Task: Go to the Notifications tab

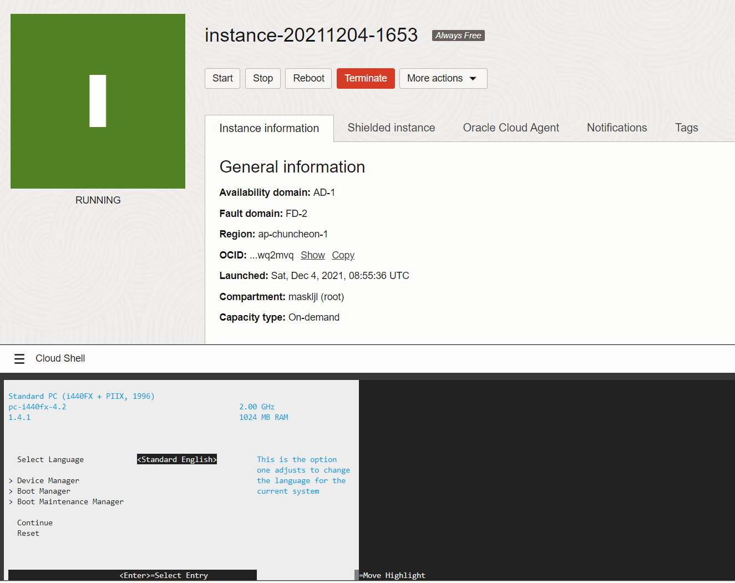Action: coord(617,128)
